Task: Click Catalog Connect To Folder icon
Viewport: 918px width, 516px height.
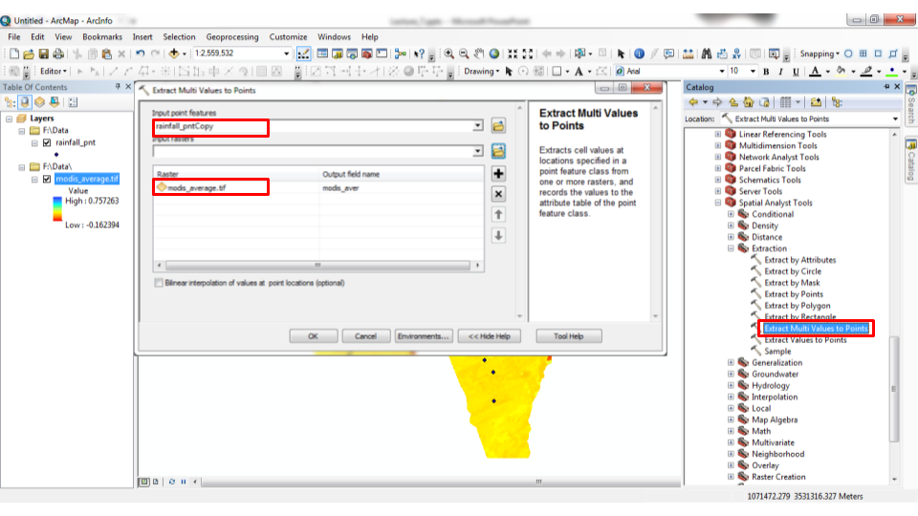Action: point(816,102)
